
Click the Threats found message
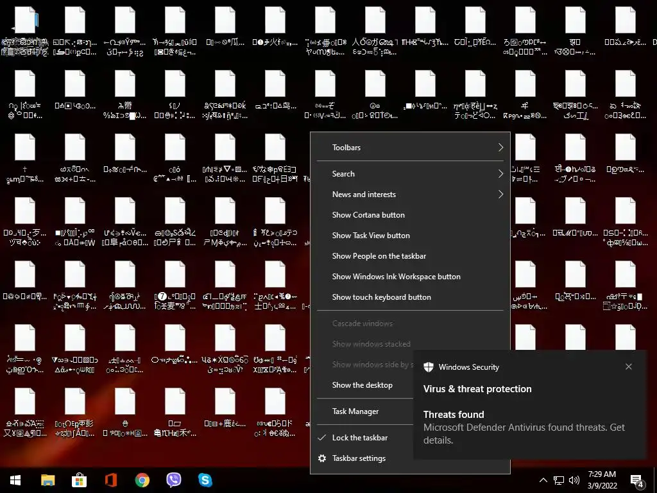point(524,427)
